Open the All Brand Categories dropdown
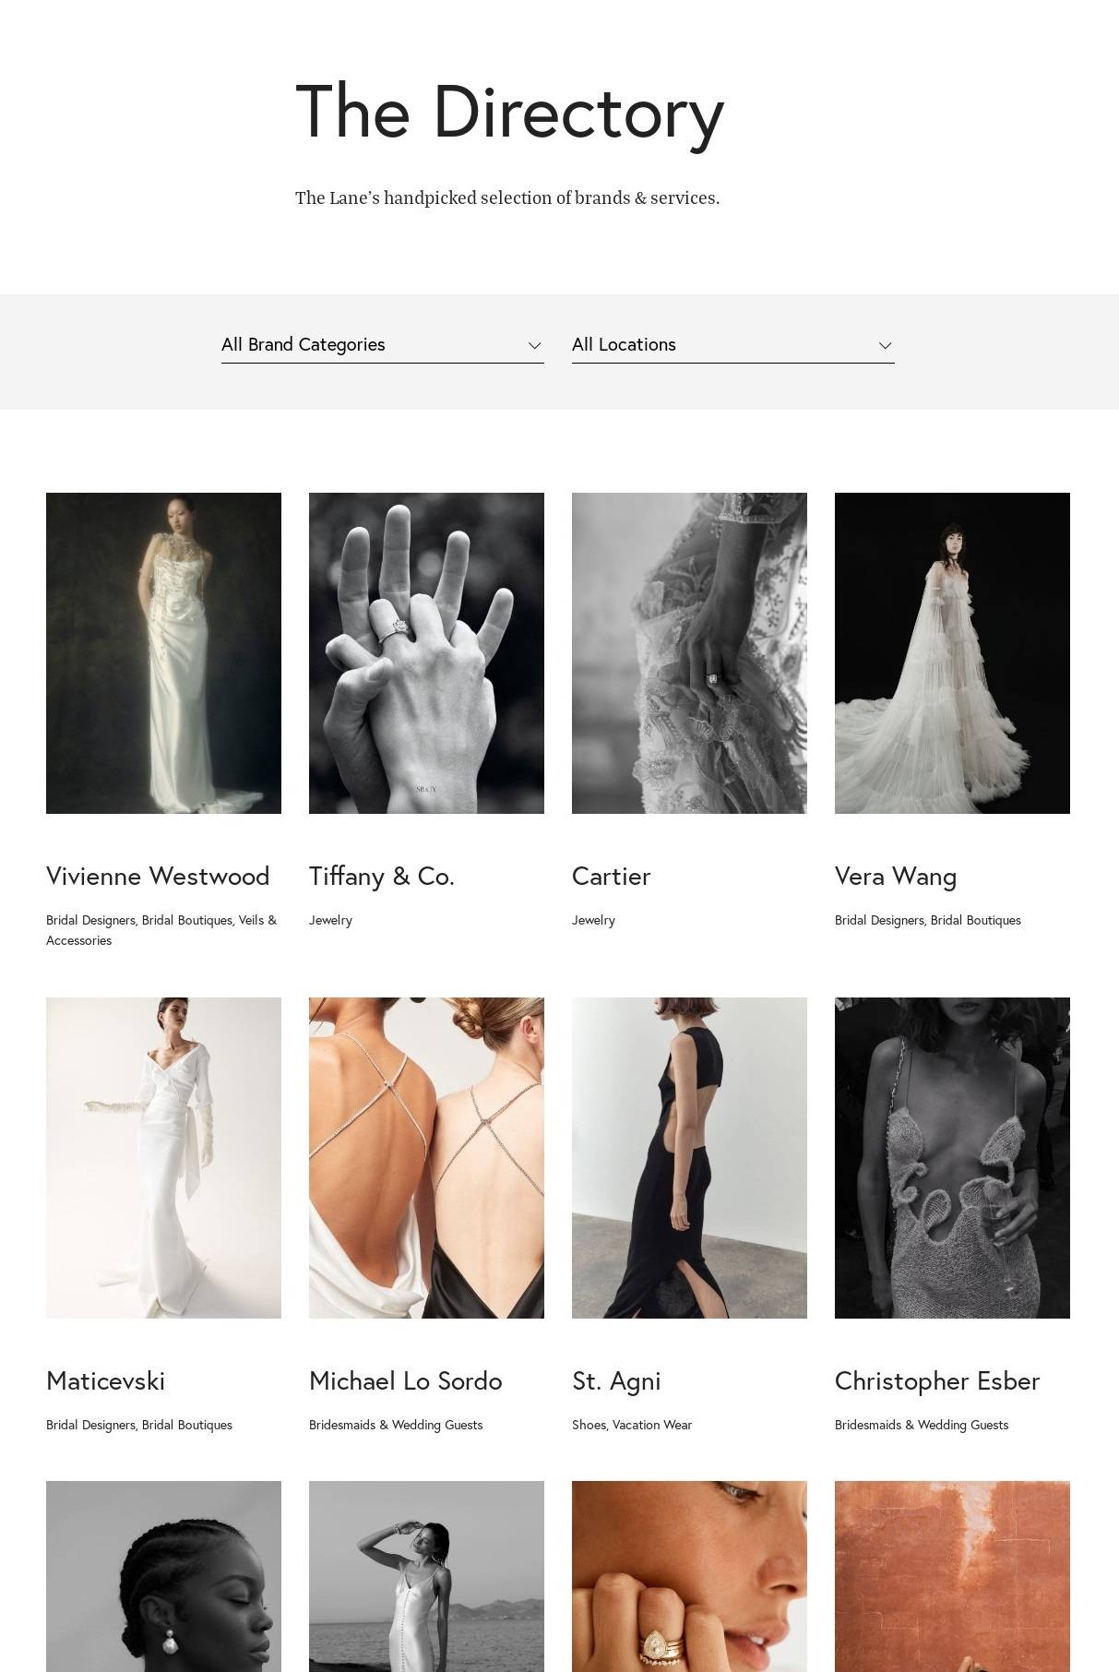Image resolution: width=1119 pixels, height=1672 pixels. point(382,345)
